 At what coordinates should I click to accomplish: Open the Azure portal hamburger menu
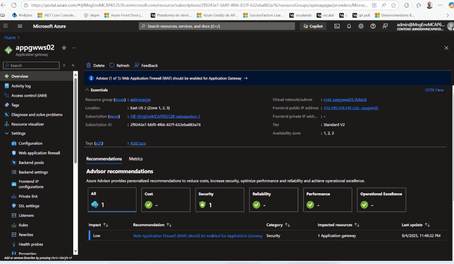click(20, 26)
